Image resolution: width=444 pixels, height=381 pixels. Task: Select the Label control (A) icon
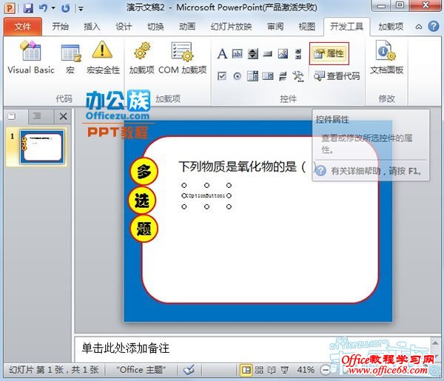[x=222, y=53]
